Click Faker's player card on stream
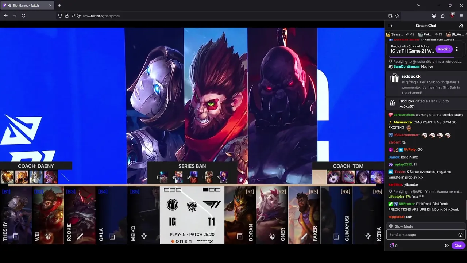467x263 pixels. 304,215
